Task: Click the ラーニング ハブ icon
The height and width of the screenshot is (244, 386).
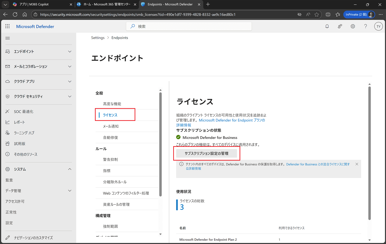Action: (x=8, y=133)
